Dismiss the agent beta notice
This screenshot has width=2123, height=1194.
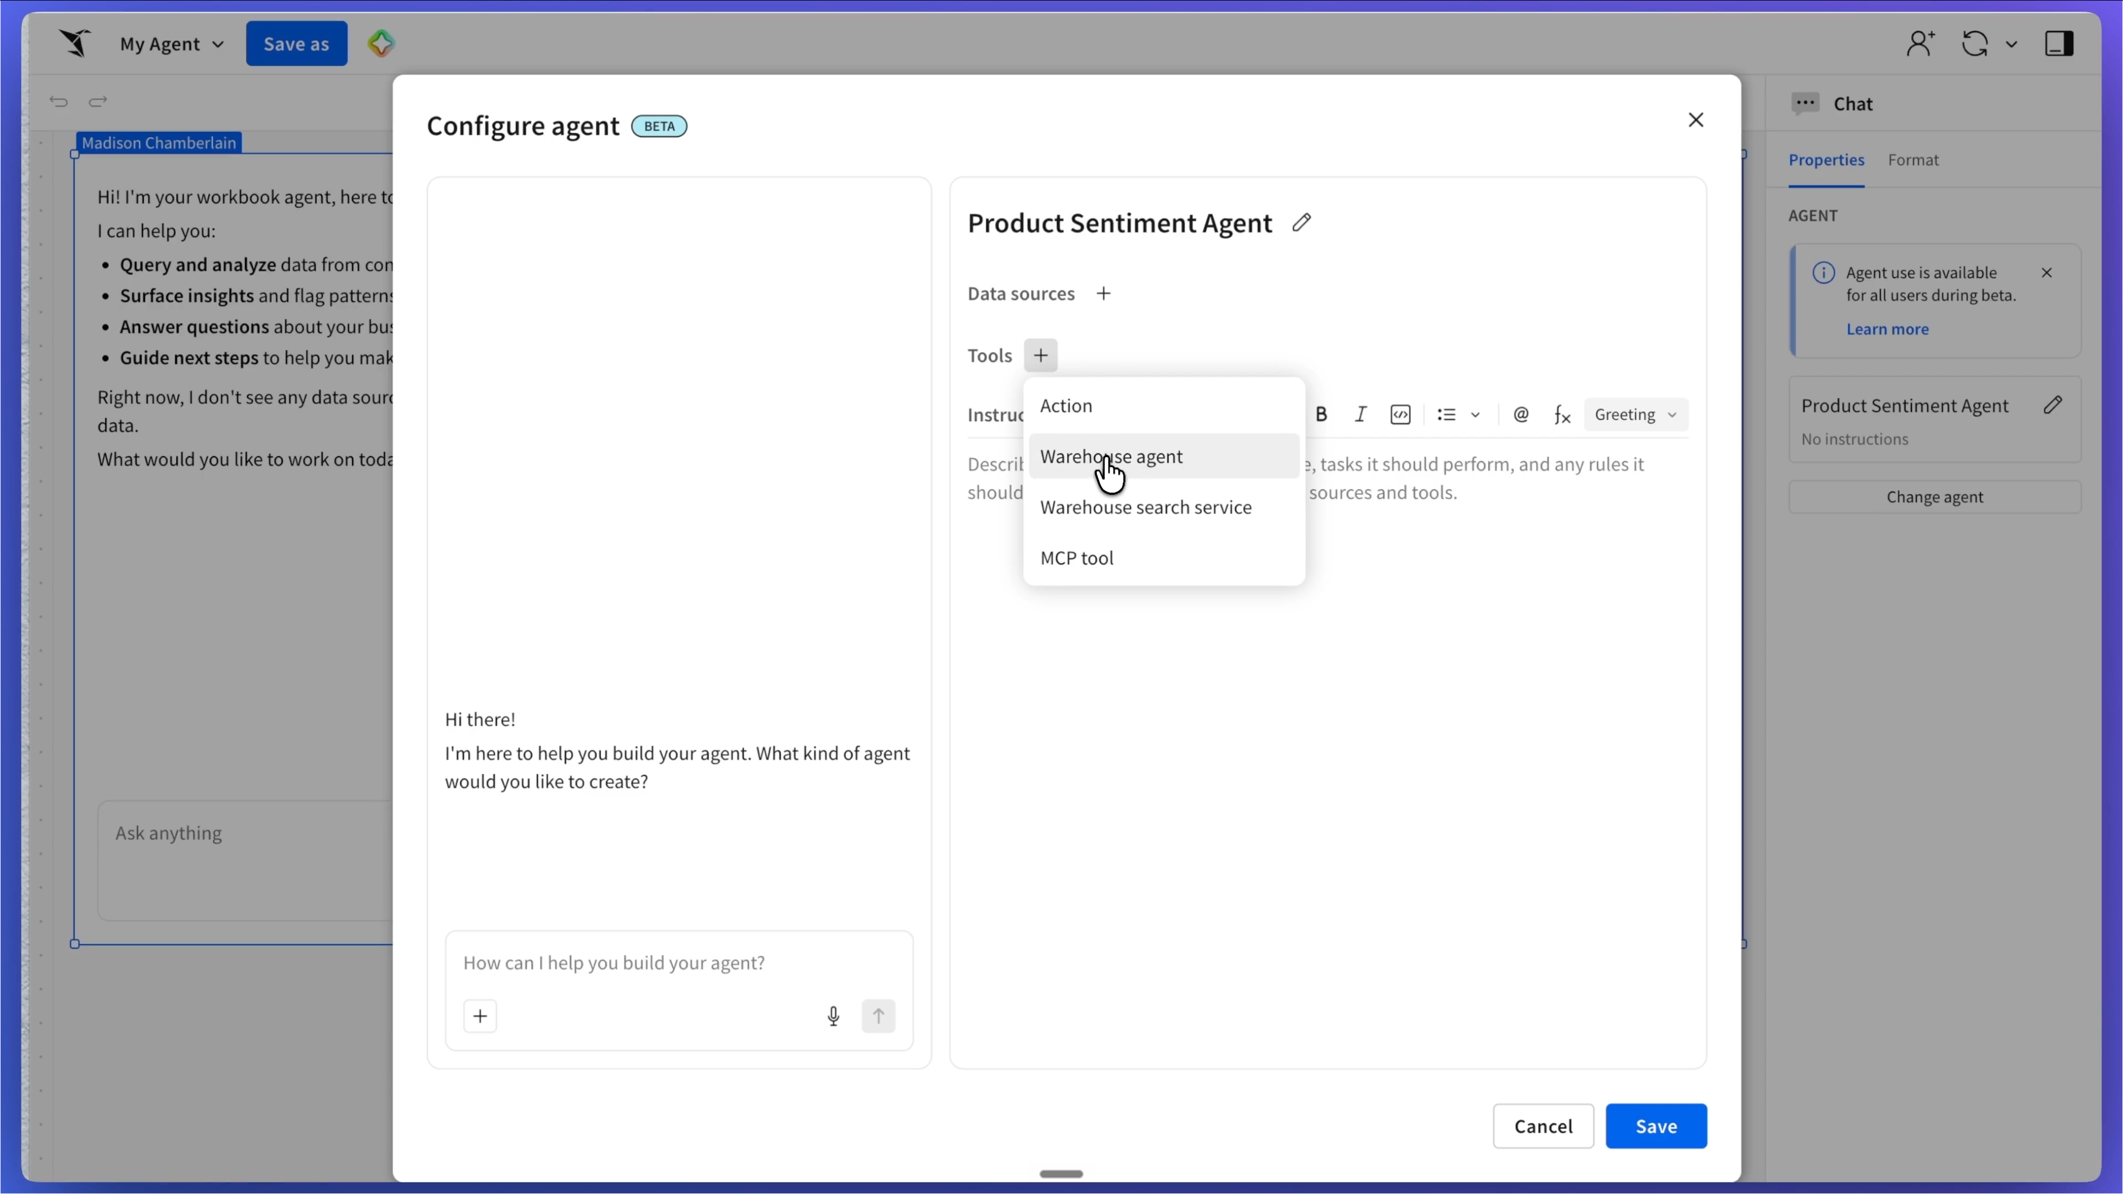click(2046, 273)
